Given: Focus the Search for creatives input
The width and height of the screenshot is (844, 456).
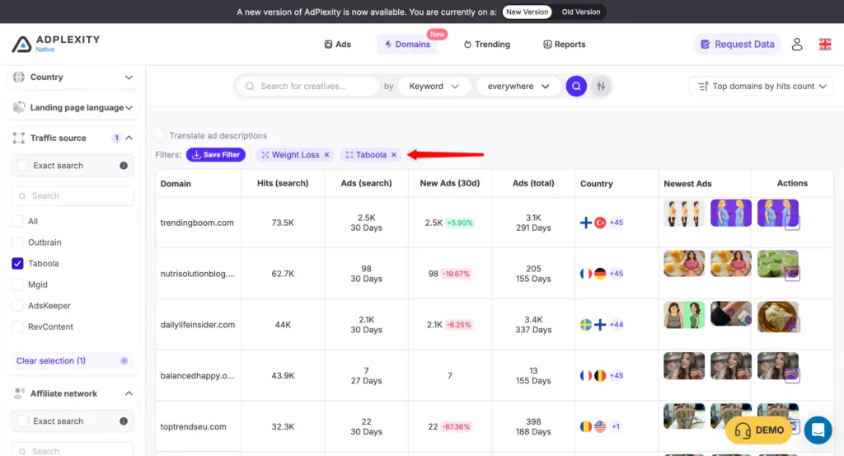Looking at the screenshot, I should [308, 86].
